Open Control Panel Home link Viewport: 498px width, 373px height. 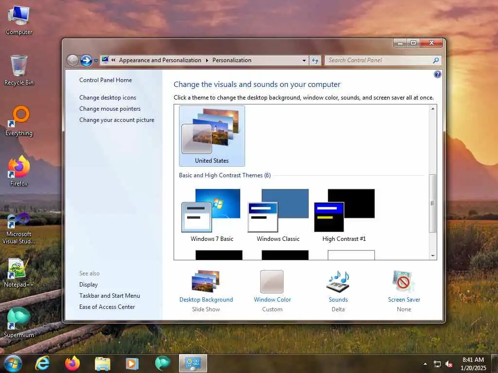[106, 80]
